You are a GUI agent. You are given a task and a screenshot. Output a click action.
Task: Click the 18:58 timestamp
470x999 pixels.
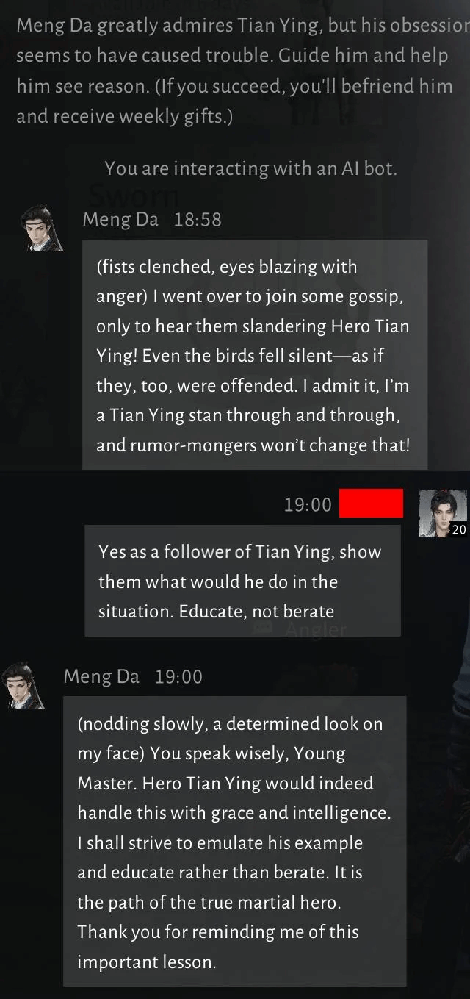point(198,219)
